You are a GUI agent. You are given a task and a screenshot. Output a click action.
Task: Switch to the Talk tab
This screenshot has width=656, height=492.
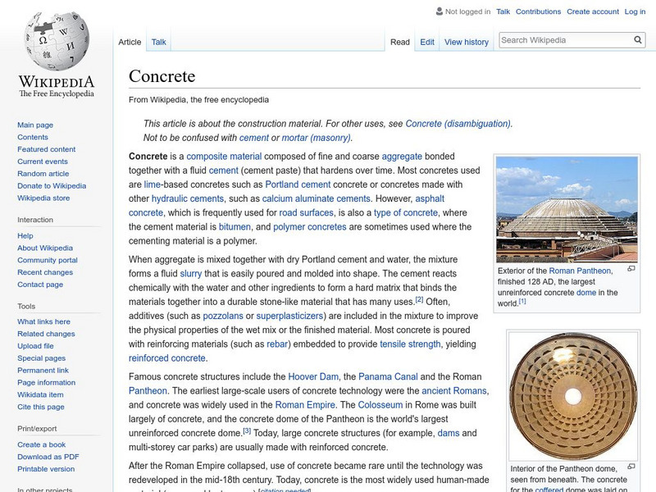click(x=158, y=42)
